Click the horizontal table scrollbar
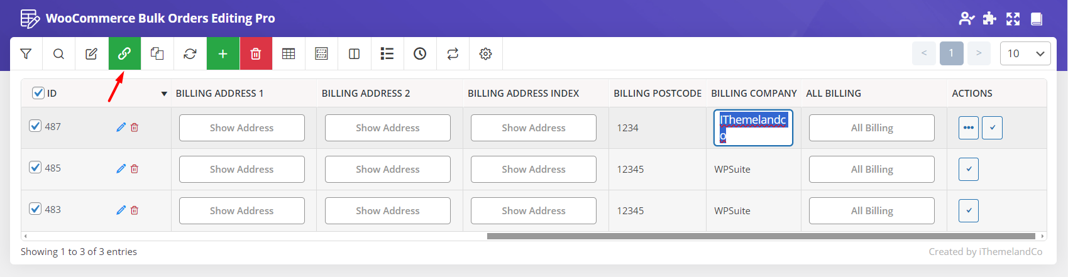1068x277 pixels. tap(761, 236)
